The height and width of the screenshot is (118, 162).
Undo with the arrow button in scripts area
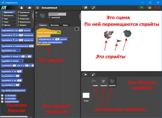click(x=77, y=29)
